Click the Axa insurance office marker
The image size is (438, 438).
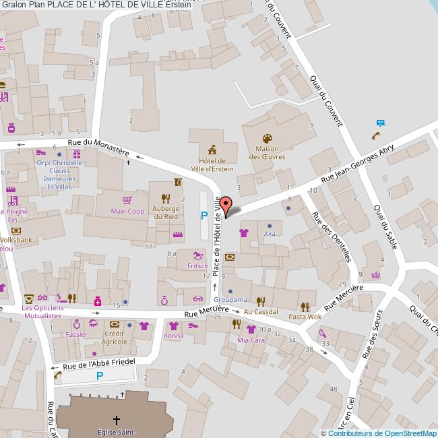[270, 226]
